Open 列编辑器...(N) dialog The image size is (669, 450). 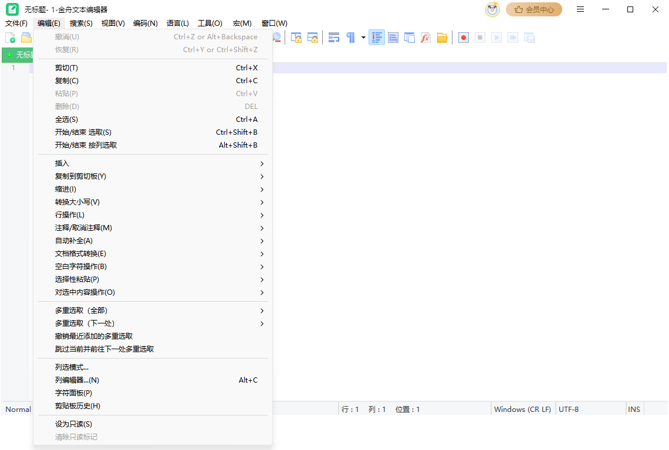tap(153, 380)
